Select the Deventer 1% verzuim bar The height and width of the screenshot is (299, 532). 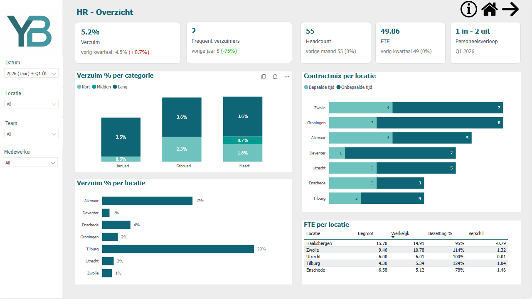[x=106, y=213]
